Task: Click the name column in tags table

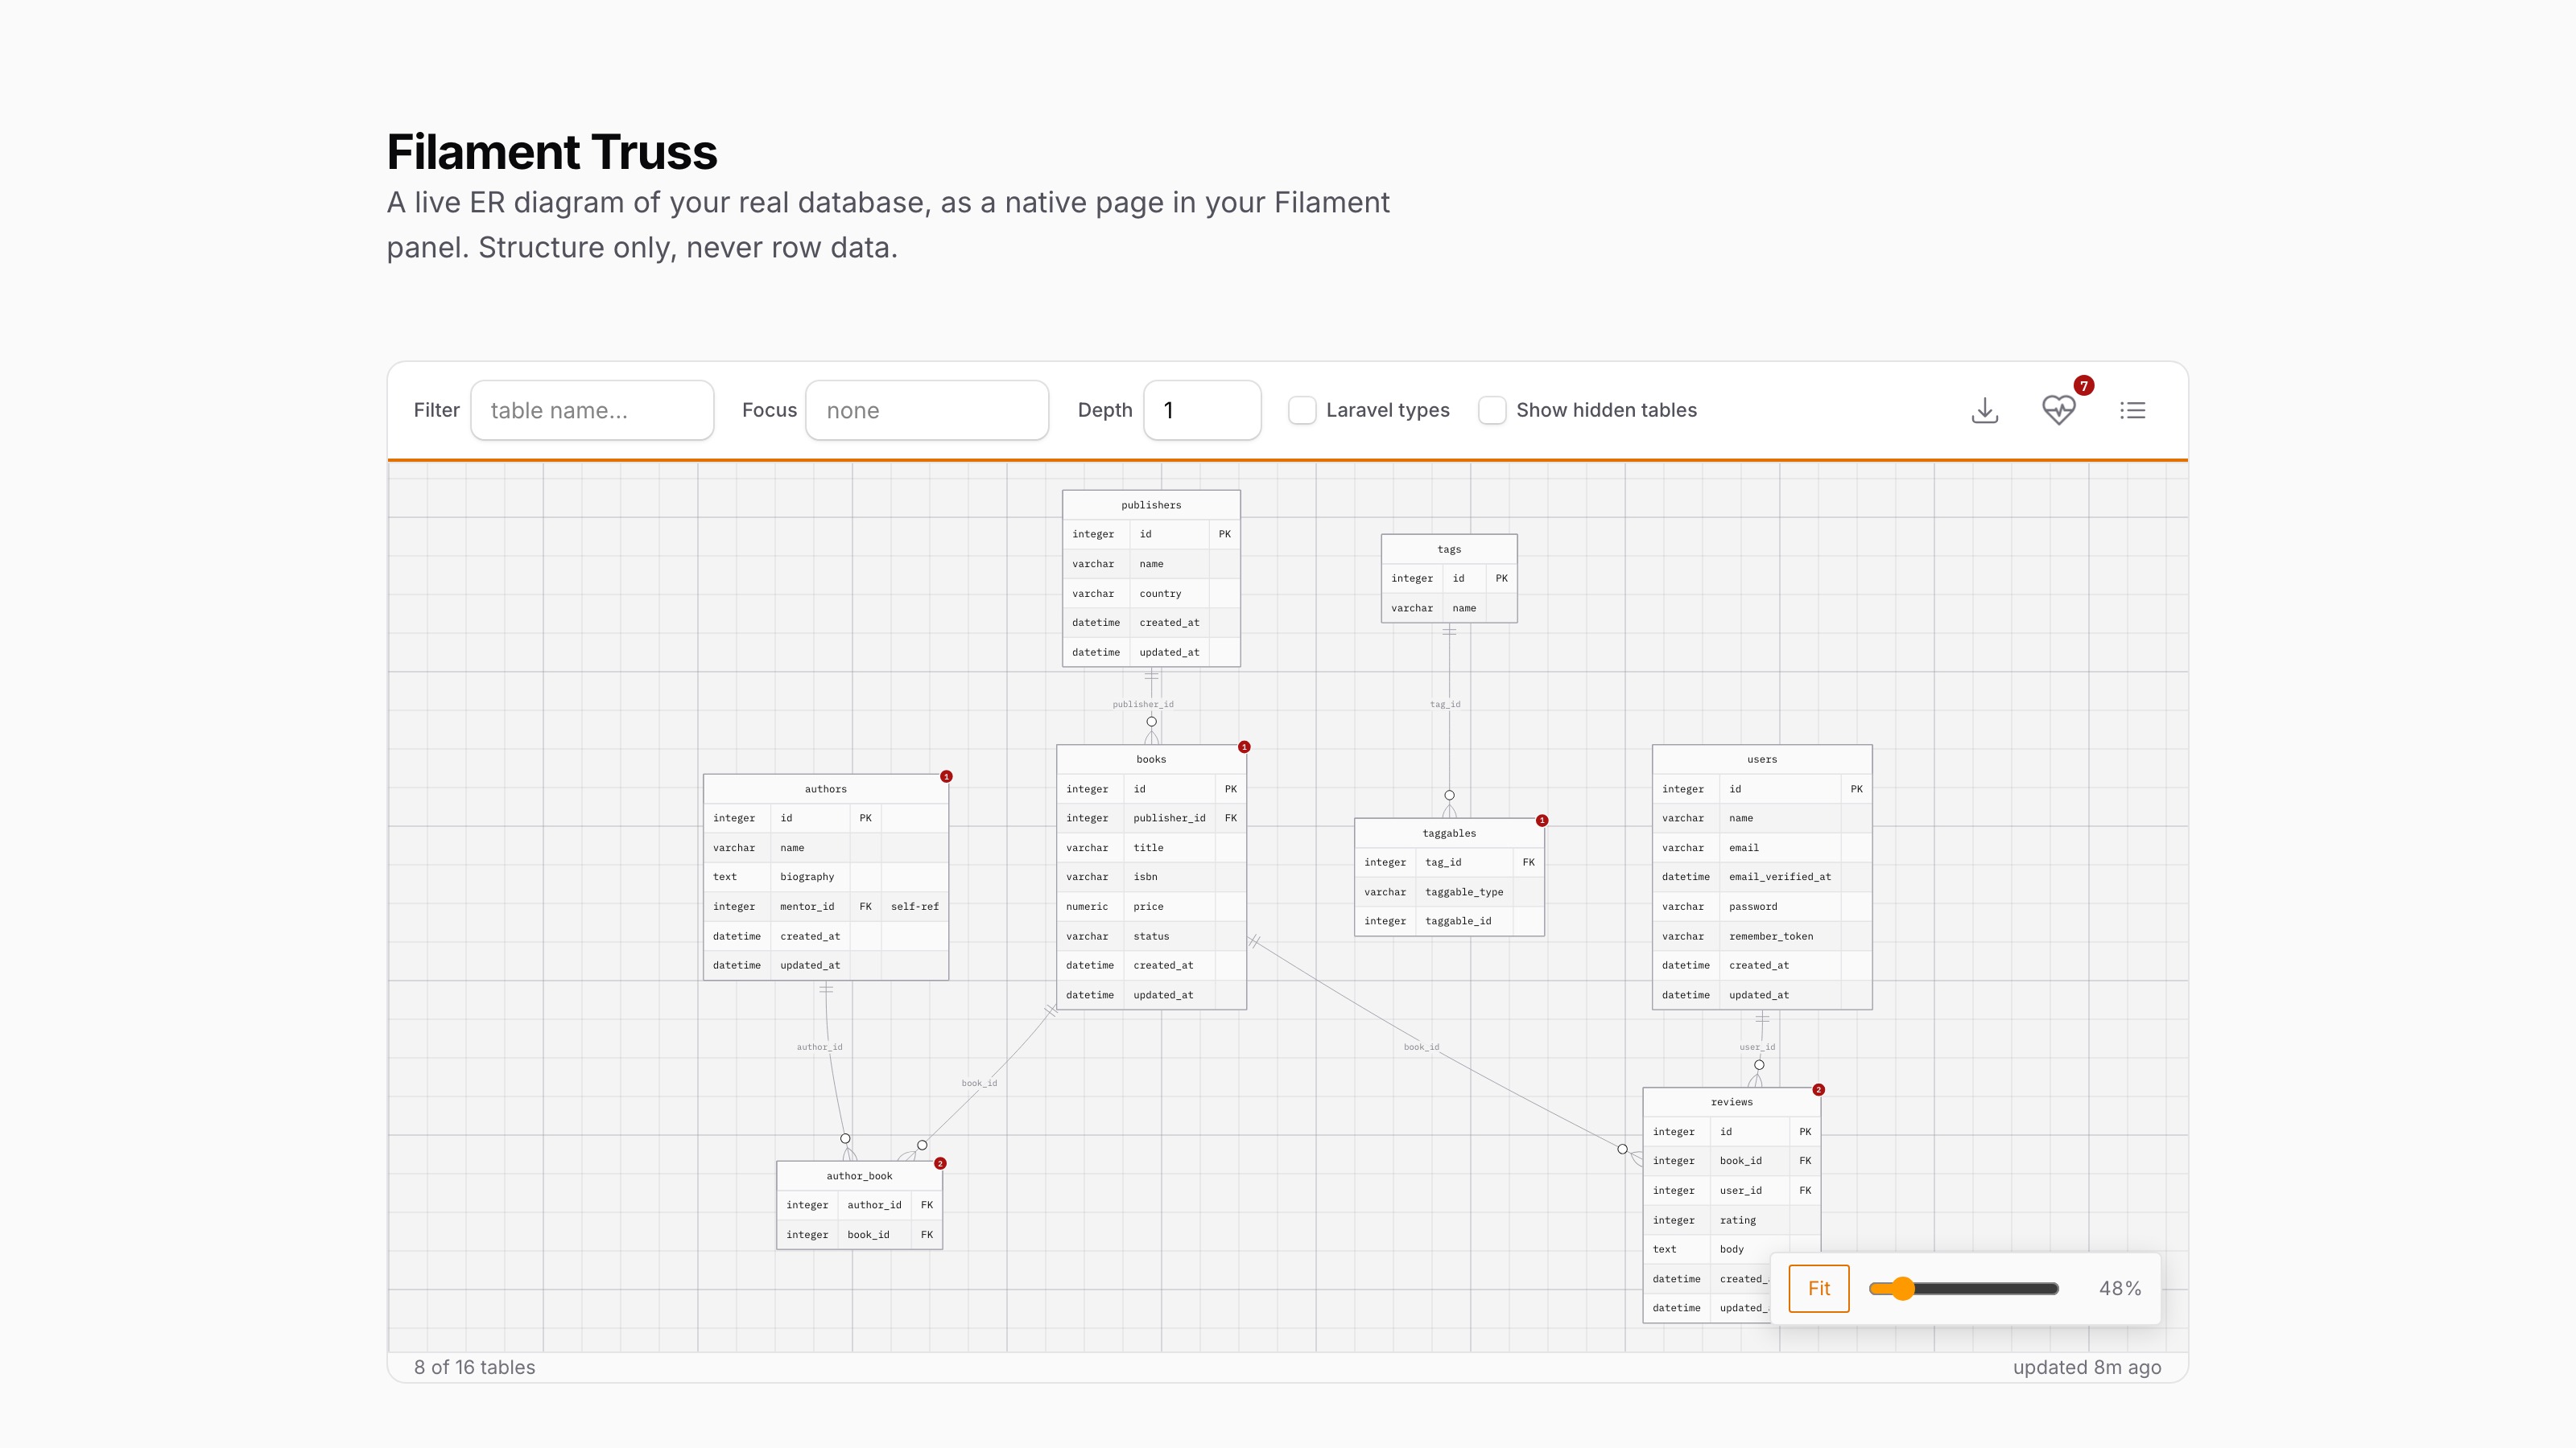Action: [x=1449, y=607]
